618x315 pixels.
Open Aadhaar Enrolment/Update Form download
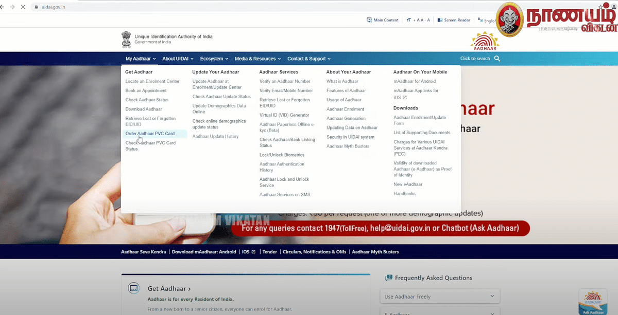420,120
